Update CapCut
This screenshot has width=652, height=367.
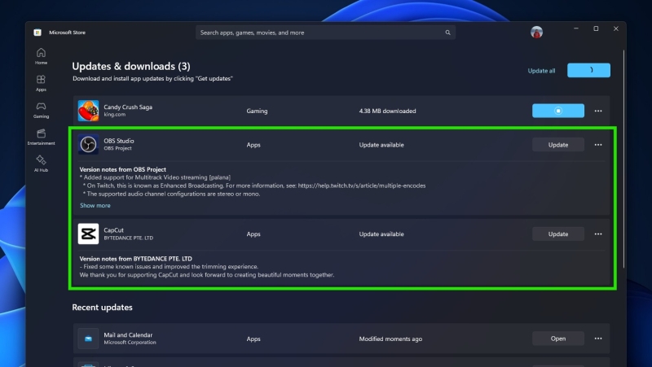(557, 234)
